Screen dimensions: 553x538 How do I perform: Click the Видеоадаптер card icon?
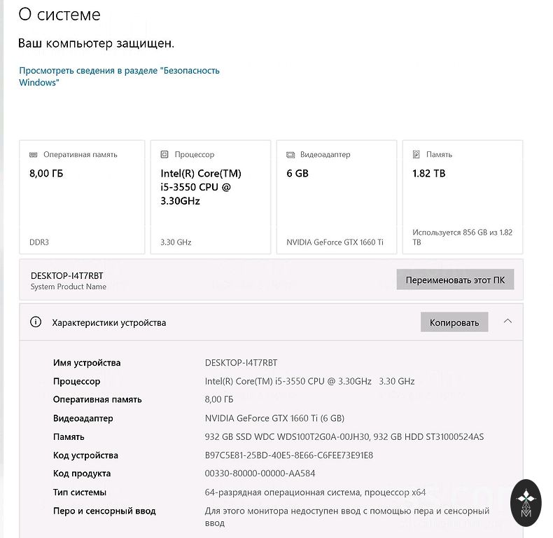pyautogui.click(x=290, y=154)
